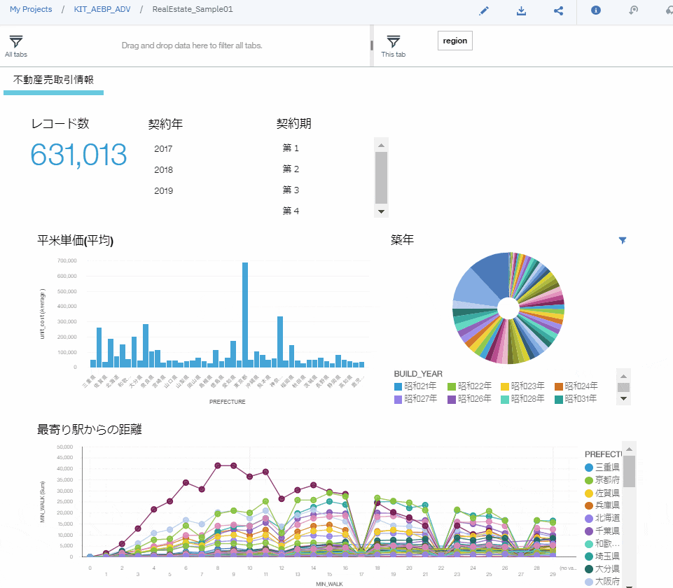Click the region filter chip

pos(455,41)
